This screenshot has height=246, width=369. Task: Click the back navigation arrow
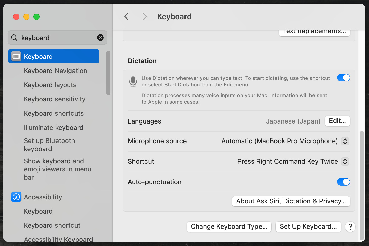(x=127, y=17)
